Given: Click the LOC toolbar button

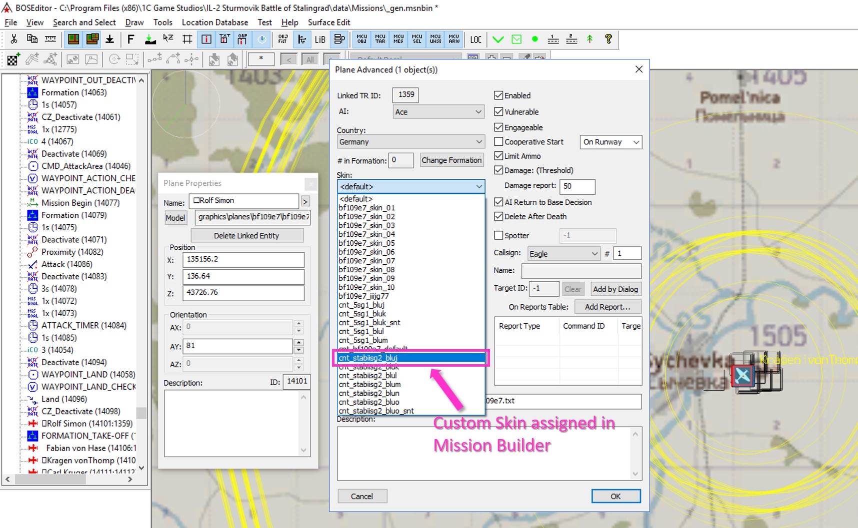Looking at the screenshot, I should [x=475, y=39].
